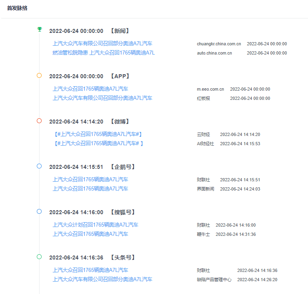Open the 燃油管松脱隐患 news article

coord(103,53)
